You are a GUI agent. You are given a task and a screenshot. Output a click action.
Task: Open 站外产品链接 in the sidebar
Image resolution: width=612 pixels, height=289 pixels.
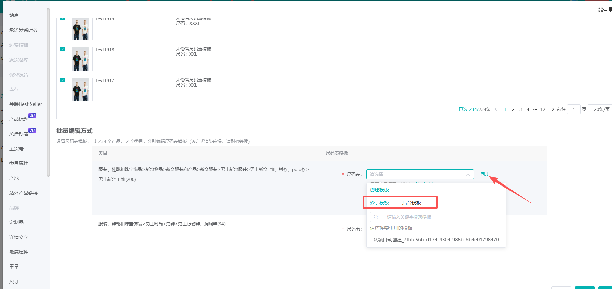pyautogui.click(x=24, y=193)
